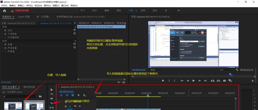Expand the 声像器 properties
The image size is (258, 110).
pos(2,51)
